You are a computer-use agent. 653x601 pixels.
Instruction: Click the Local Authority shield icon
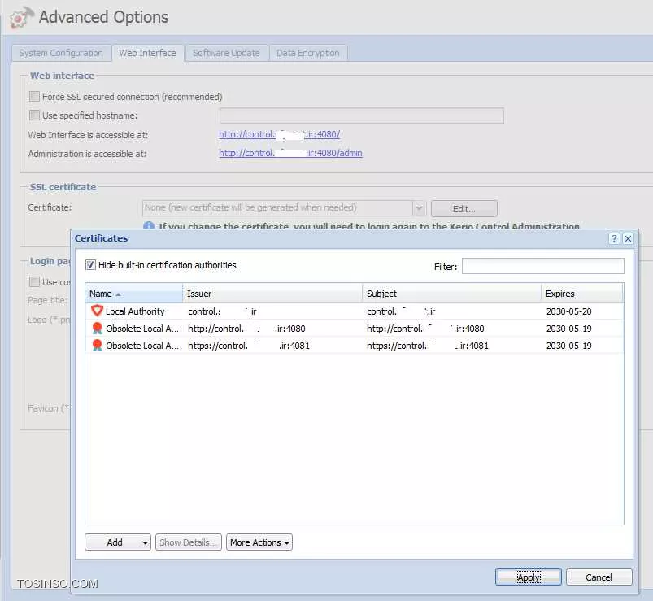click(x=97, y=311)
